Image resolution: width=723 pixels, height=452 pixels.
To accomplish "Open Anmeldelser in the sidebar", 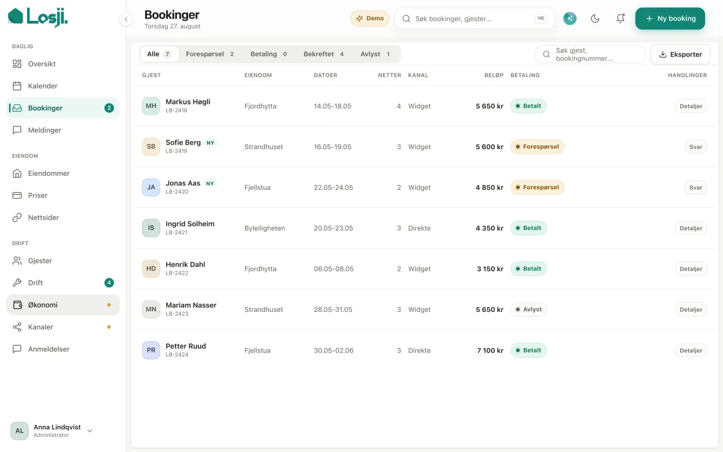I will click(x=63, y=349).
